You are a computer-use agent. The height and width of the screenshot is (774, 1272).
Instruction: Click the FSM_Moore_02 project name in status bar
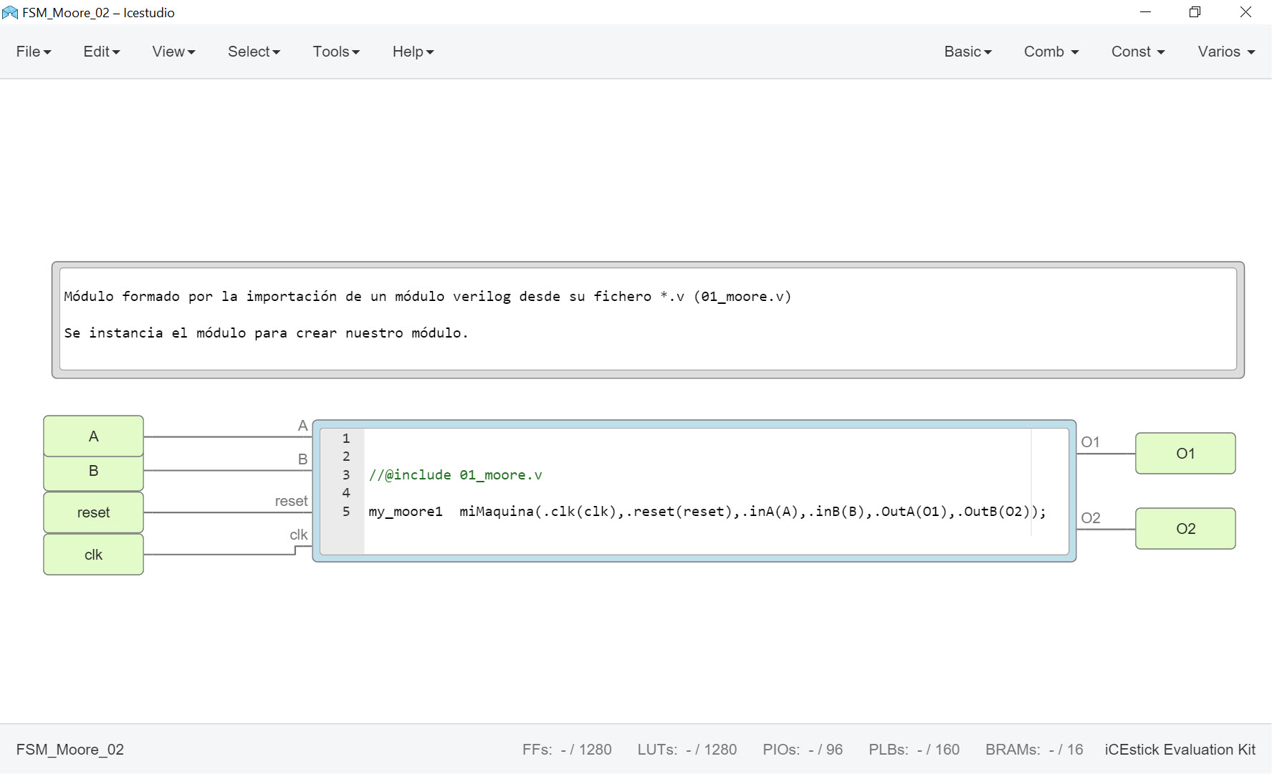click(70, 750)
